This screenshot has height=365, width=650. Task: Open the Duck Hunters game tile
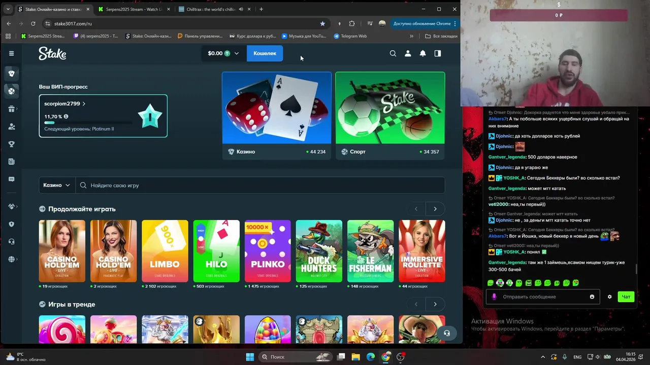pos(319,251)
